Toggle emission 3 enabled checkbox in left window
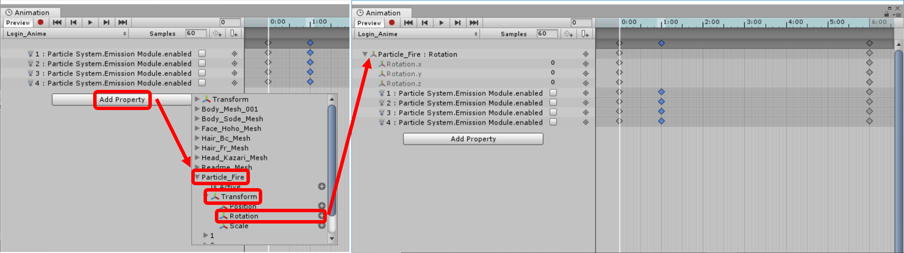The image size is (904, 253). click(202, 73)
